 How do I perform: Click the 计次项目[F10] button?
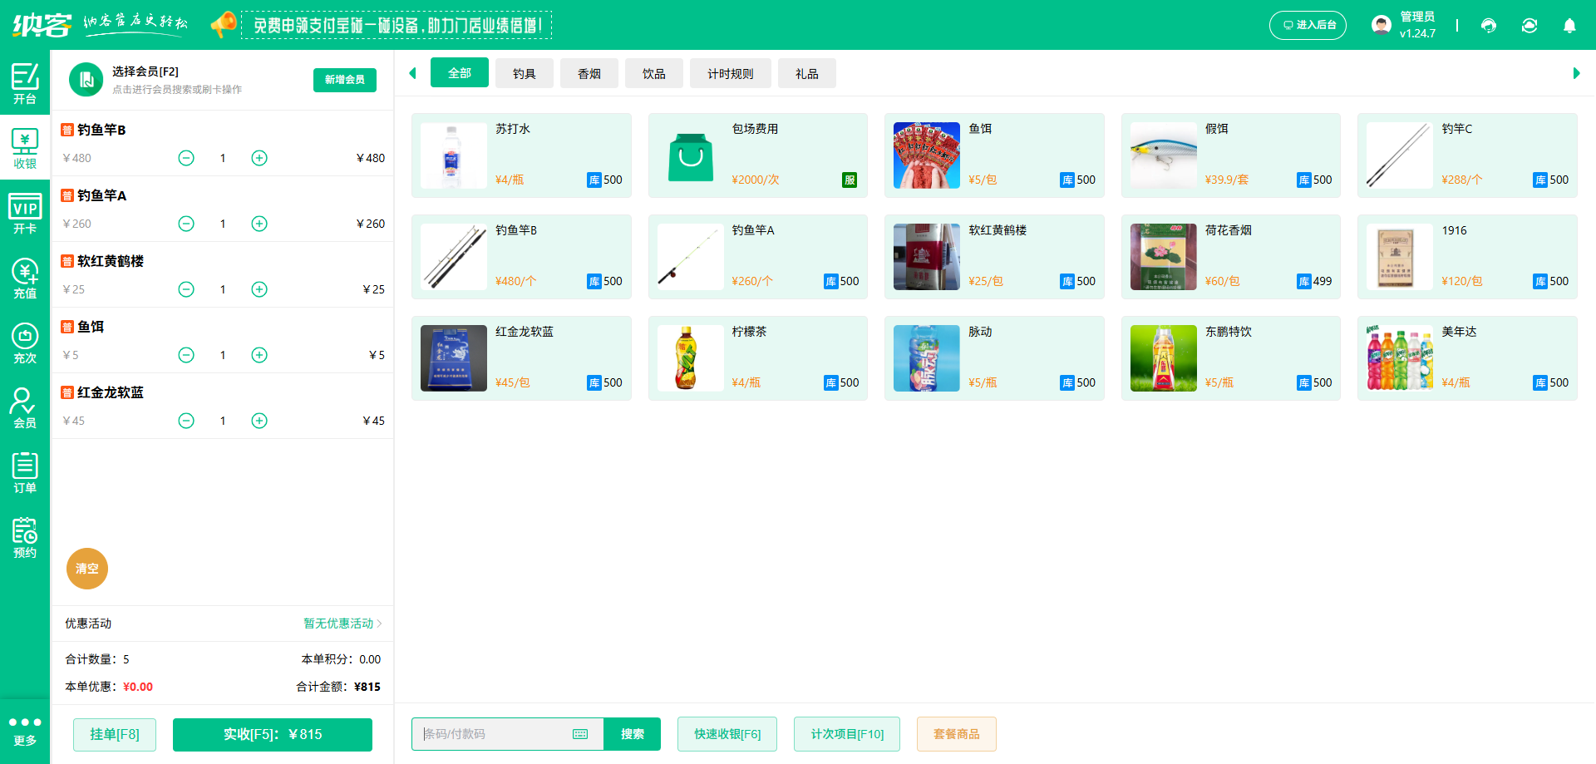[x=847, y=734]
